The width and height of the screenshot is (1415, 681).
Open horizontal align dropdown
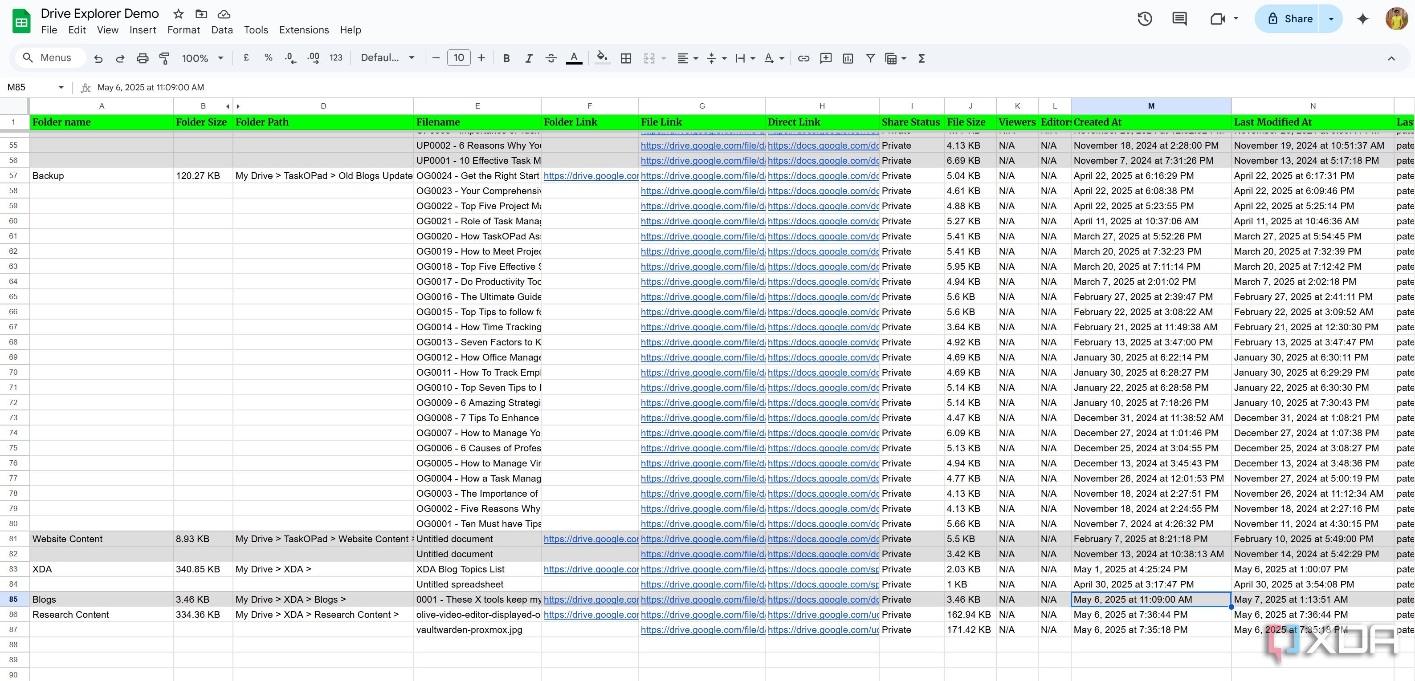pyautogui.click(x=687, y=58)
